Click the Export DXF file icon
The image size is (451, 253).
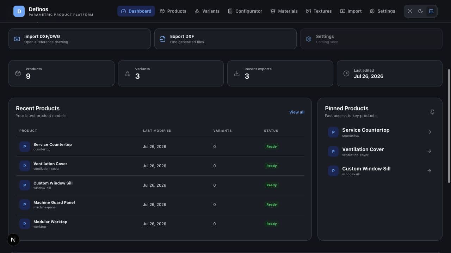tap(162, 39)
